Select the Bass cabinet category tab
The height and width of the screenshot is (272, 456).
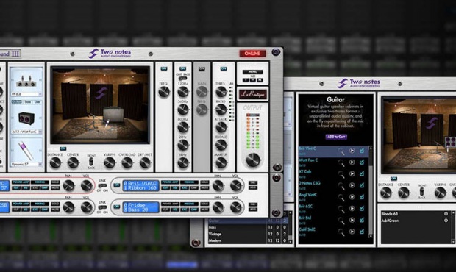point(28,102)
